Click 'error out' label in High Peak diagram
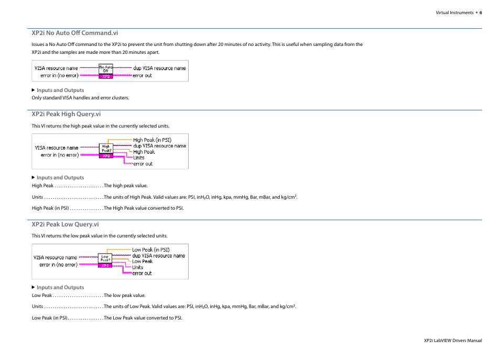Image resolution: width=500 pixels, height=353 pixels. tap(143, 164)
